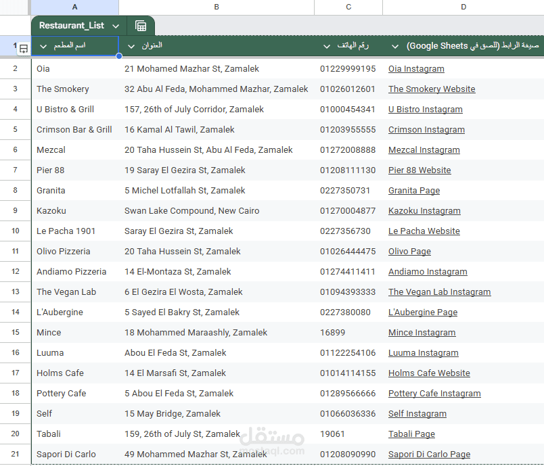Open the Kazoku Instagram link
Screen dimensions: 544x466
pyautogui.click(x=424, y=211)
